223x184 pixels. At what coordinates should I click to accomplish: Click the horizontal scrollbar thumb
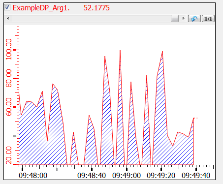click(x=175, y=19)
